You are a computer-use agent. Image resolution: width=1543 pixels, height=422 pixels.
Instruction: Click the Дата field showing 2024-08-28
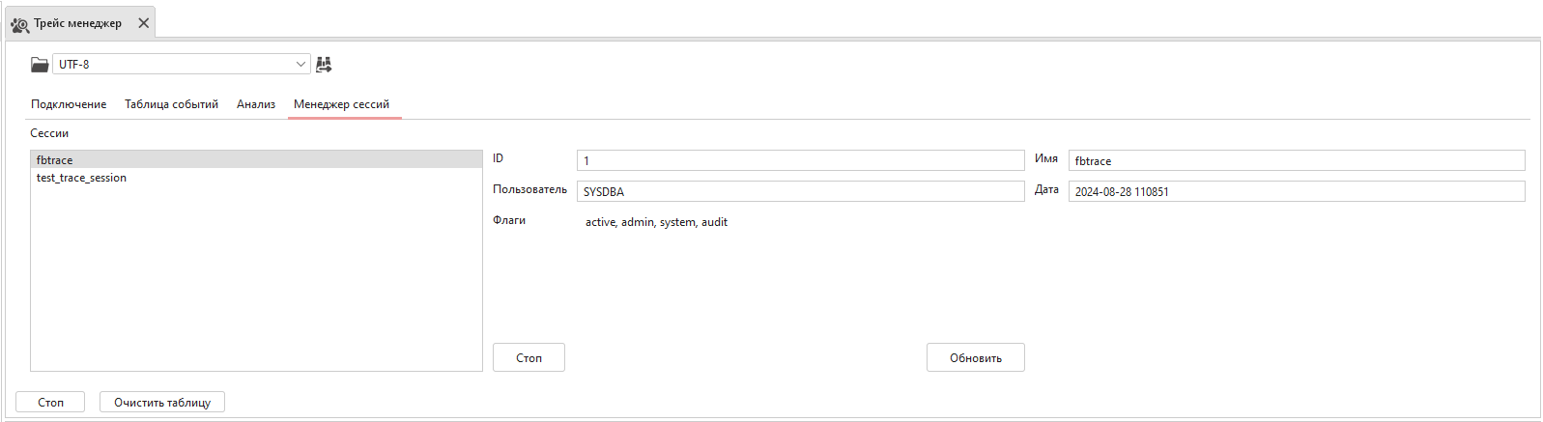point(1296,192)
